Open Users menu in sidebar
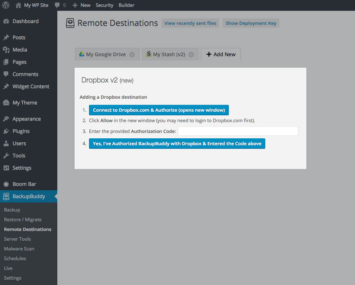 pos(28,143)
